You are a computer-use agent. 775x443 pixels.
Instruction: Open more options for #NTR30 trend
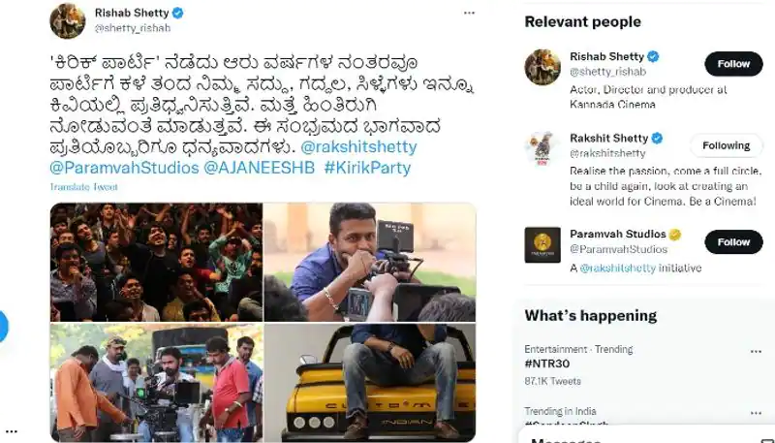[x=756, y=352]
